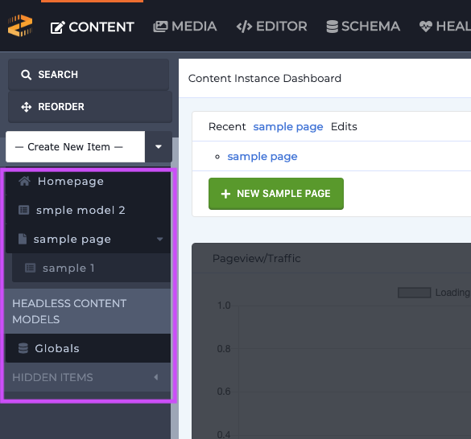Click the Homepage house icon
The width and height of the screenshot is (471, 439).
point(24,181)
